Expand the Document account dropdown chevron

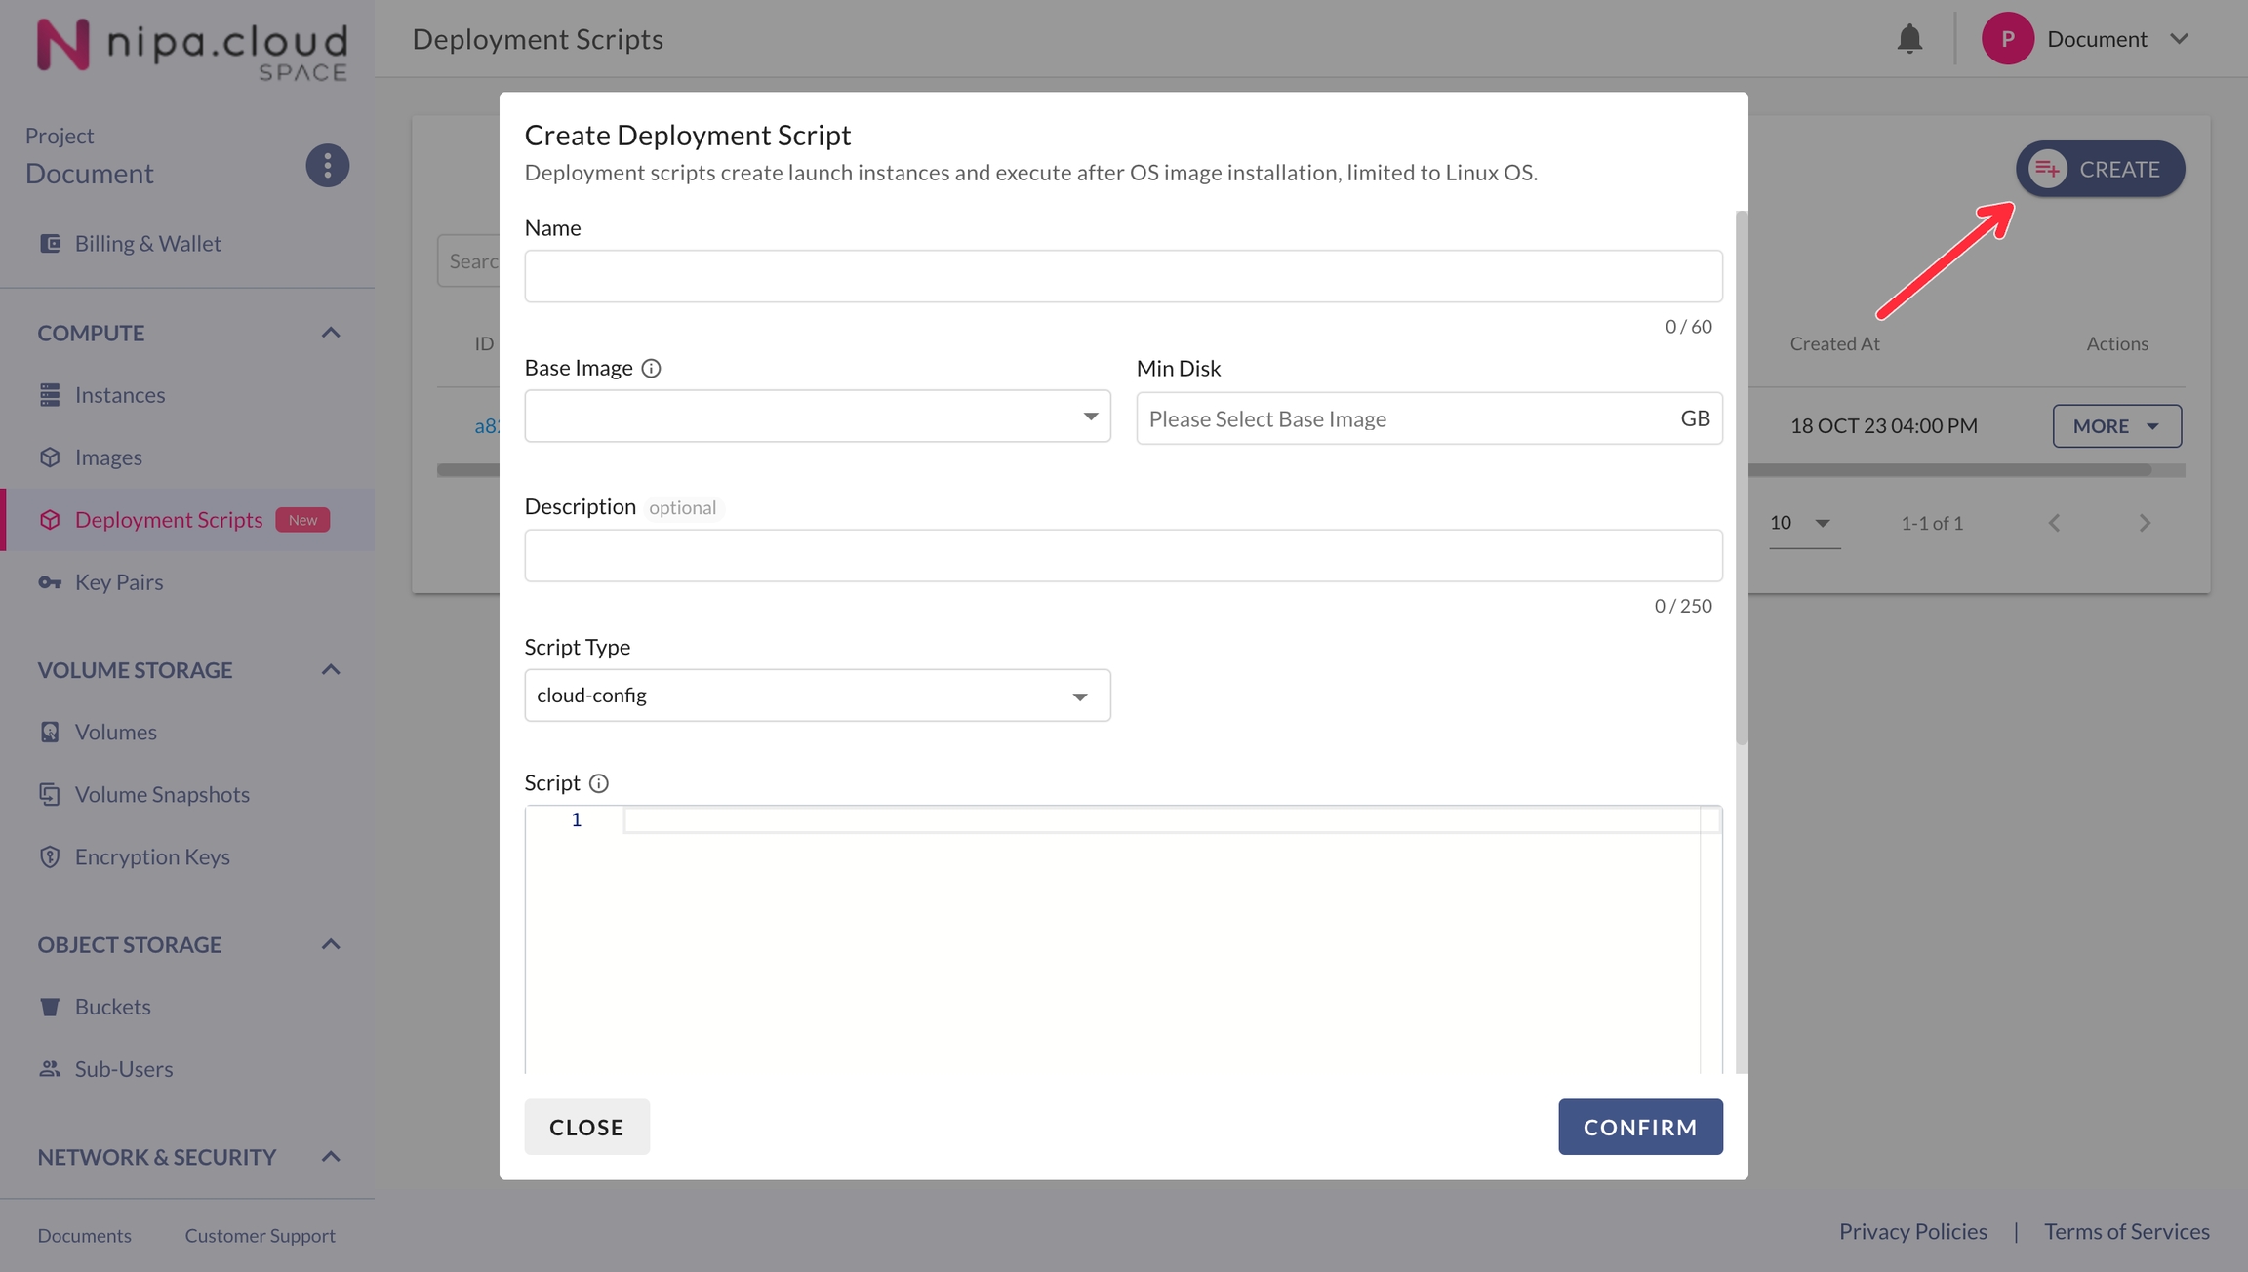point(2179,39)
